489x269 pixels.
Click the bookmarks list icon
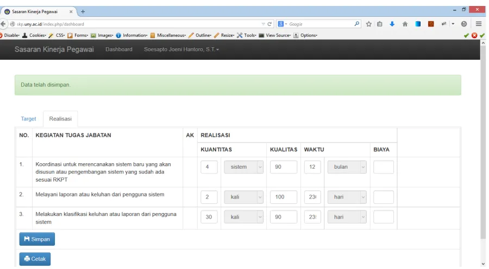(x=380, y=24)
